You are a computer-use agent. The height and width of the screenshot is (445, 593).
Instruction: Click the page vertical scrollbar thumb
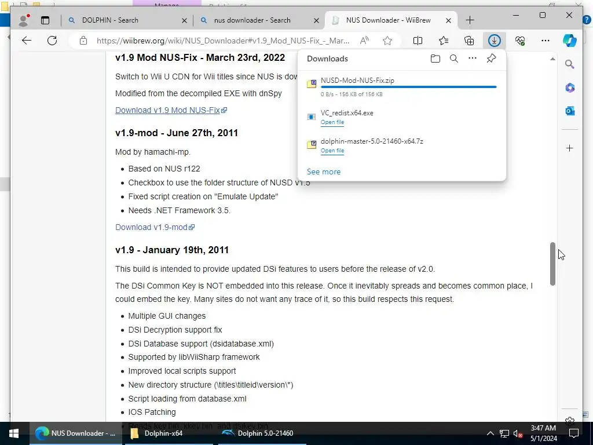pos(552,264)
